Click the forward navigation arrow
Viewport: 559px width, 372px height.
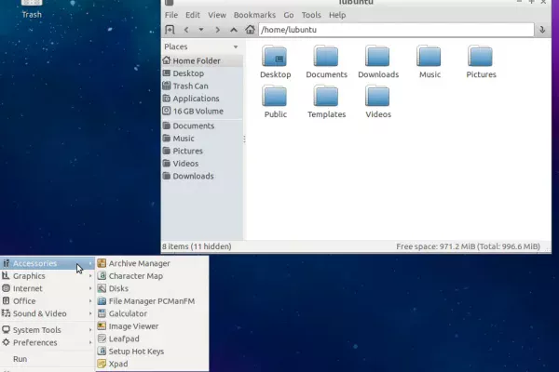coord(217,30)
